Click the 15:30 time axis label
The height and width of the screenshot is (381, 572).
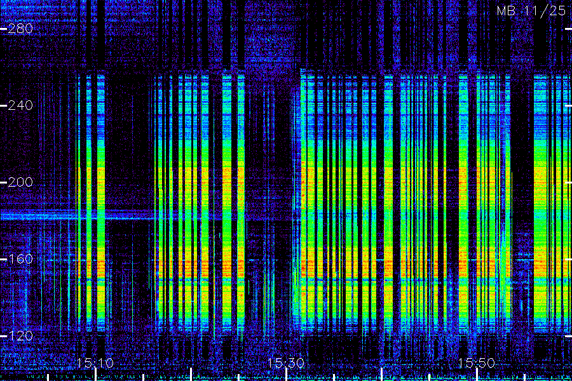coord(286,363)
